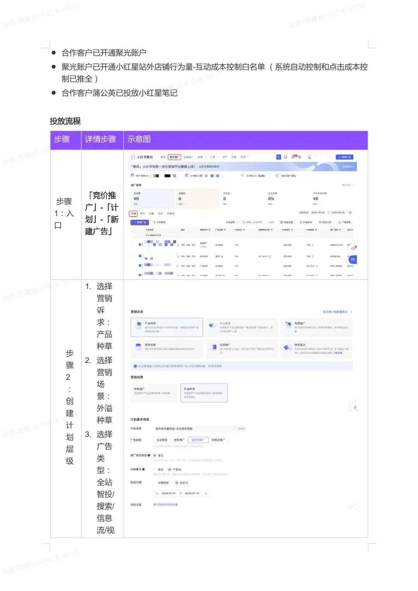Select the 单元 tab
Image resolution: width=418 pixels, height=591 pixels.
pyautogui.click(x=142, y=214)
